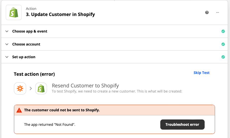Click the Troubleshoot error button
Image resolution: width=230 pixels, height=138 pixels.
pos(182,125)
